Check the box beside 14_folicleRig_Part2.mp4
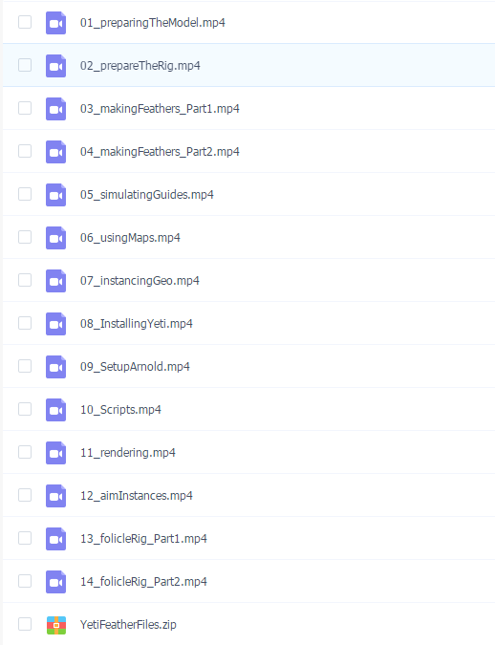Viewport: 495px width, 645px height. point(25,581)
